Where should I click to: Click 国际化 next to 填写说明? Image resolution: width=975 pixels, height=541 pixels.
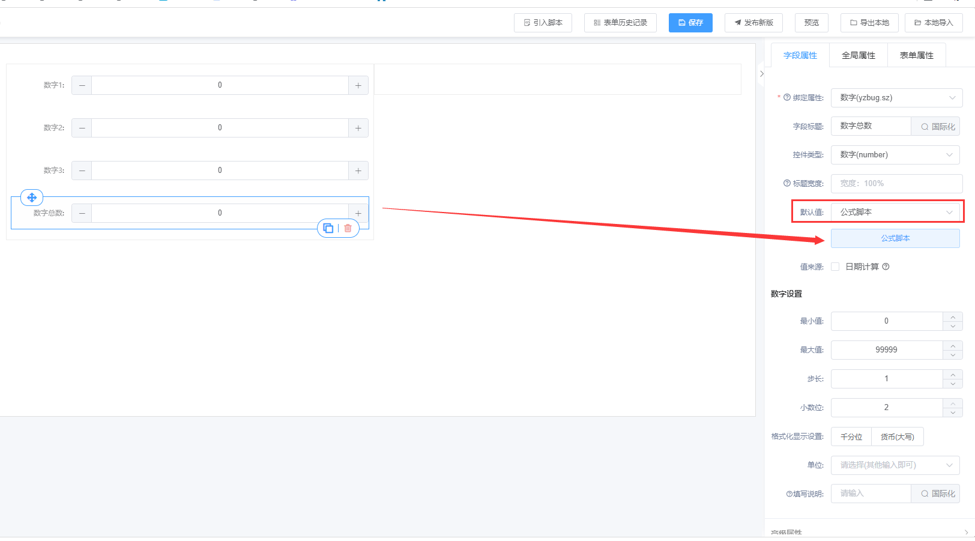(x=935, y=494)
